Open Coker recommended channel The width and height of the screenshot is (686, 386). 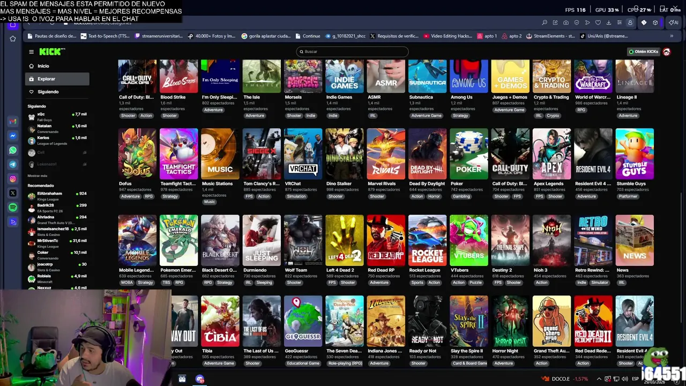point(57,255)
